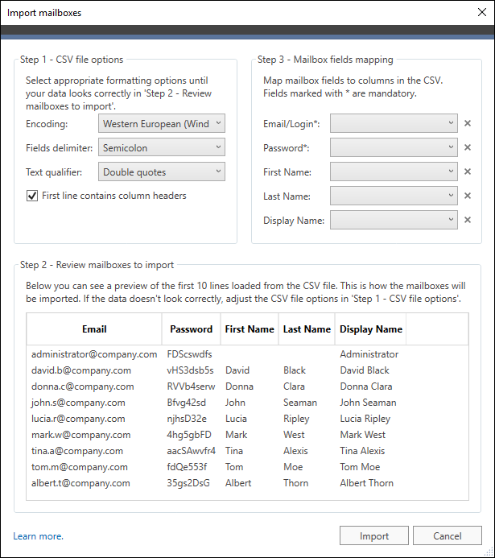The height and width of the screenshot is (558, 495).
Task: Click the password cell Bfvg42sd
Action: tap(187, 403)
